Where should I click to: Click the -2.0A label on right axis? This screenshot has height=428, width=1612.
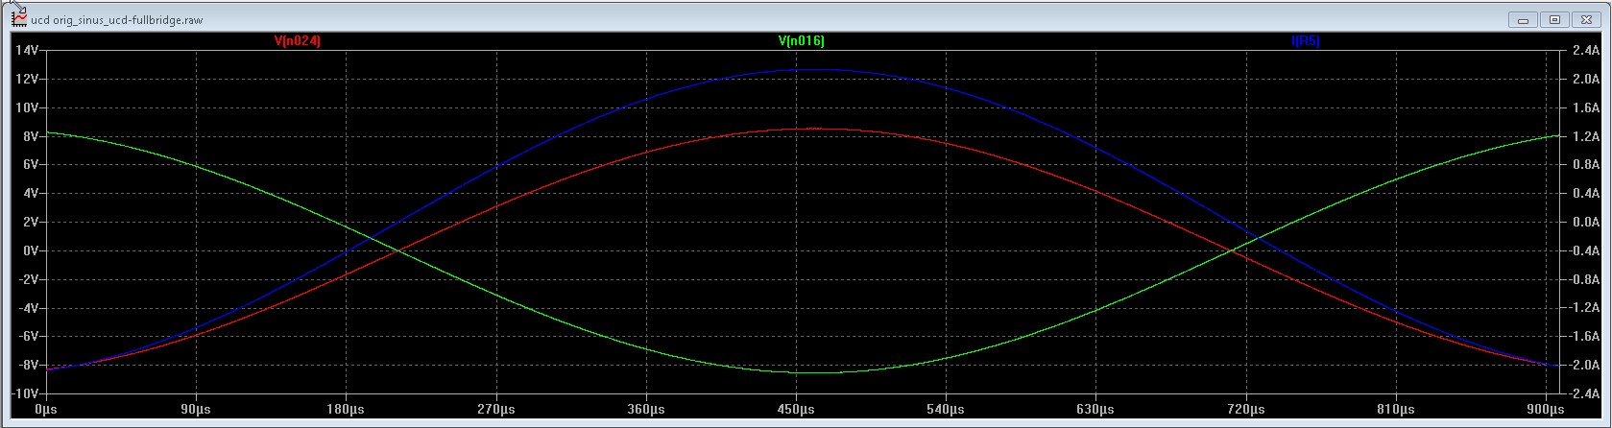tap(1584, 365)
